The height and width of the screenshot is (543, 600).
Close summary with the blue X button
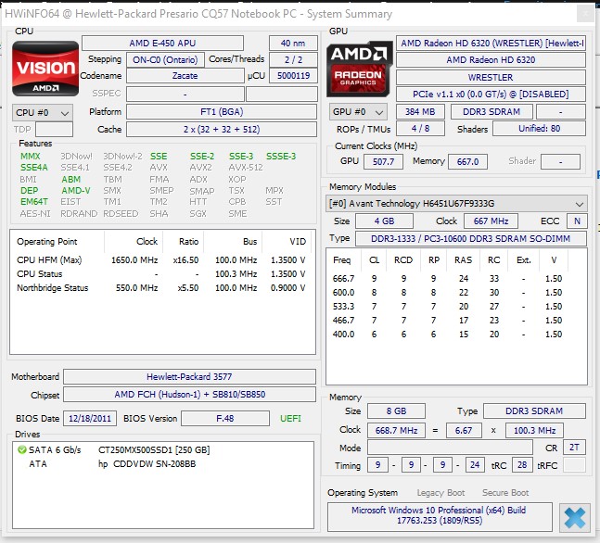point(574,517)
